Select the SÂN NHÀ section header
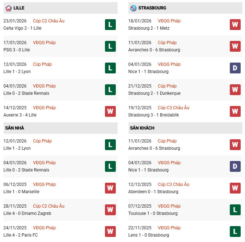The height and width of the screenshot is (242, 245). click(x=15, y=128)
